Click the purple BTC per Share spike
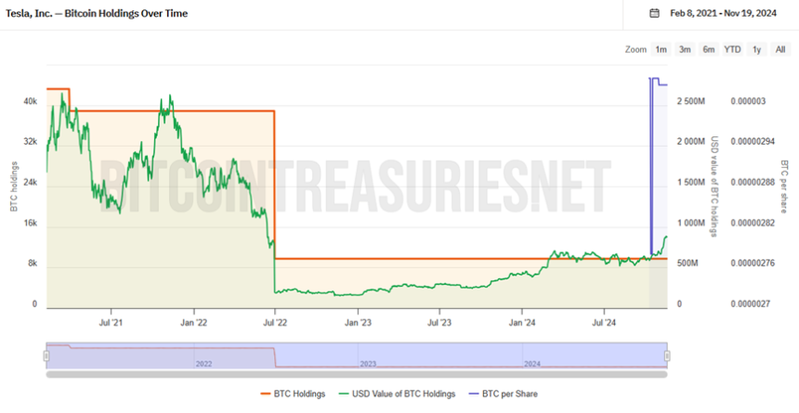 point(650,165)
